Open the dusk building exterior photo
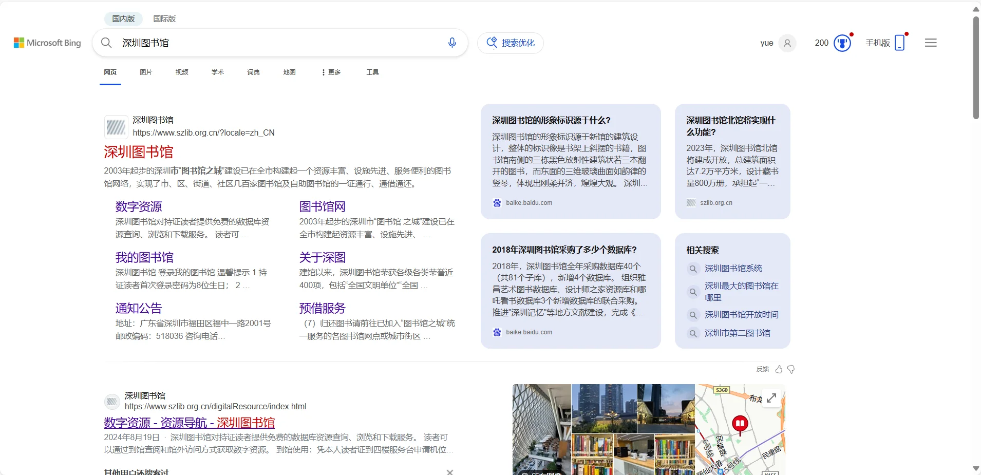Viewport: 981px width, 475px height. (x=666, y=408)
